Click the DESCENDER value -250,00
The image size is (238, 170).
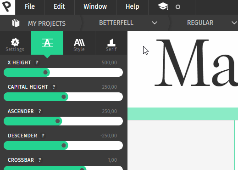[x=109, y=136]
